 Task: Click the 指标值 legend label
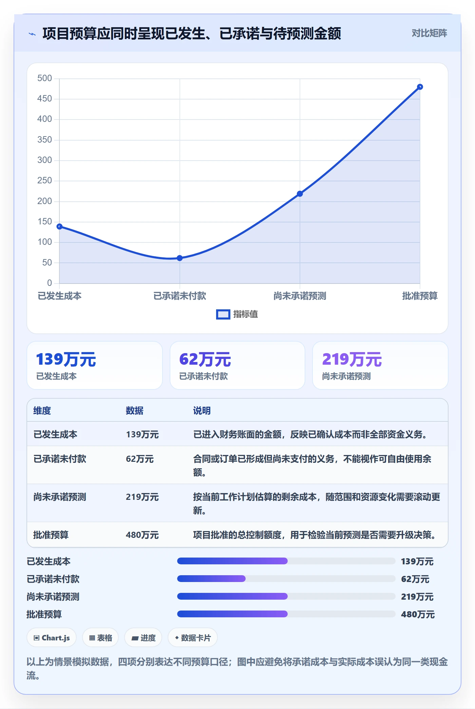[x=246, y=314]
